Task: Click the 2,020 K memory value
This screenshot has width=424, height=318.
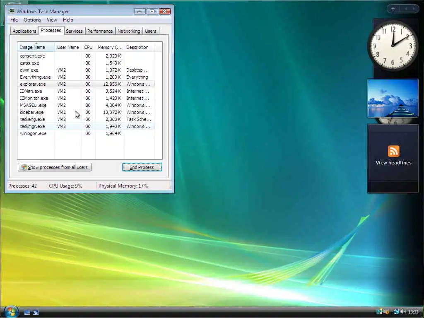Action: coord(113,56)
